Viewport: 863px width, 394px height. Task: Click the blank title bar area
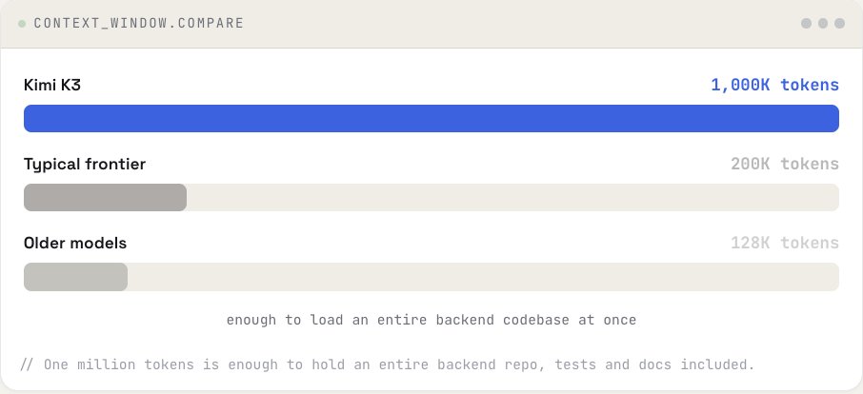pos(522,23)
